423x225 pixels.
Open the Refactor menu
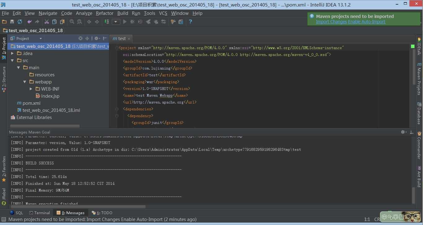(104, 13)
